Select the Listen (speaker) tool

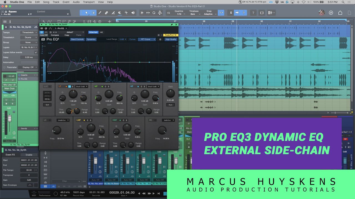133,13
